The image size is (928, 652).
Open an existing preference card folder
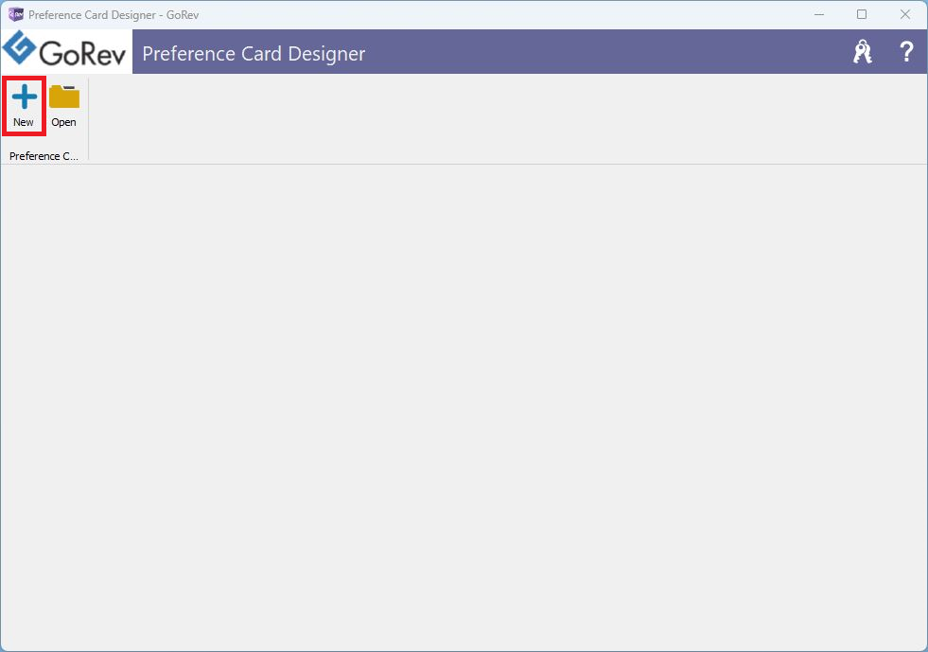click(64, 106)
